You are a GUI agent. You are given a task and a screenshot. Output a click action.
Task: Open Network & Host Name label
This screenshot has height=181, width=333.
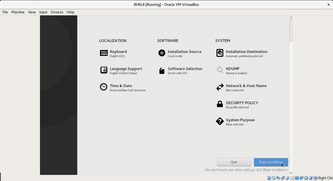246,86
